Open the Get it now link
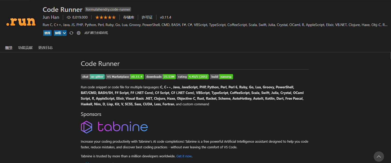 [x=184, y=156]
